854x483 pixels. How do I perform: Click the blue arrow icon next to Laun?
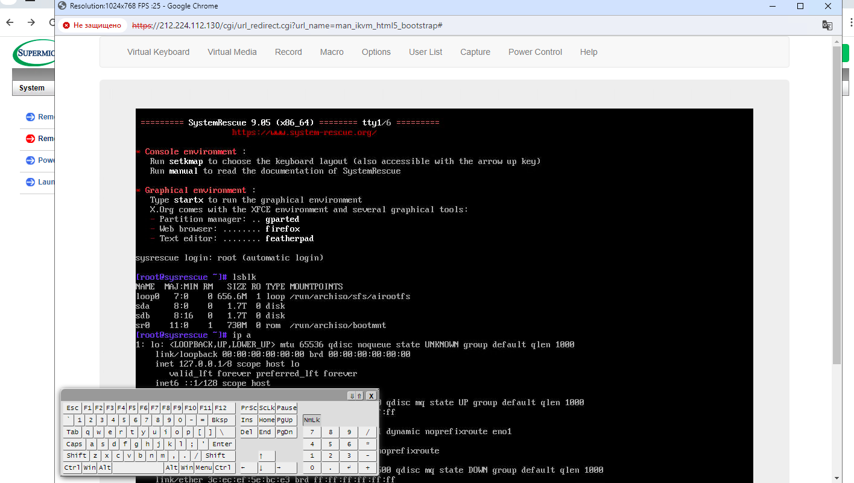[x=30, y=182]
